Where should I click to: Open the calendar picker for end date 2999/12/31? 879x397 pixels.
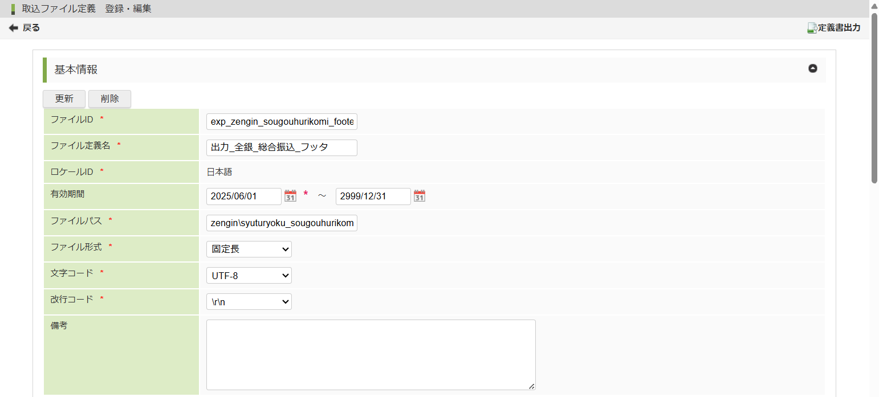[420, 196]
